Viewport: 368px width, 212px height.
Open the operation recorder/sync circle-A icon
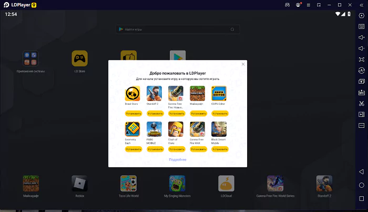[362, 70]
